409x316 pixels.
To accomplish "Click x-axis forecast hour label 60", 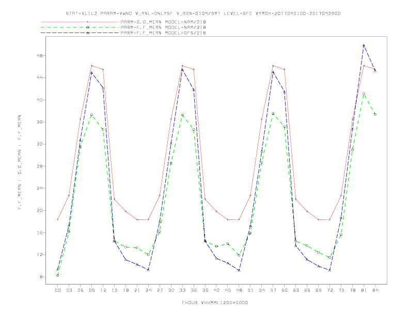I will (x=285, y=290).
